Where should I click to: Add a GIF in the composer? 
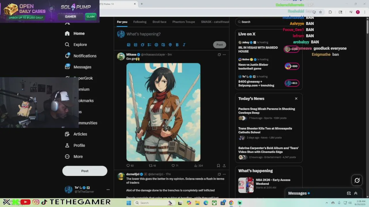point(135,45)
